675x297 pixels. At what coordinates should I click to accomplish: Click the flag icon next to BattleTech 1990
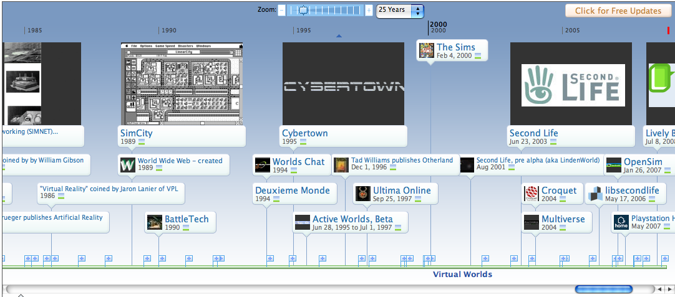(186, 228)
